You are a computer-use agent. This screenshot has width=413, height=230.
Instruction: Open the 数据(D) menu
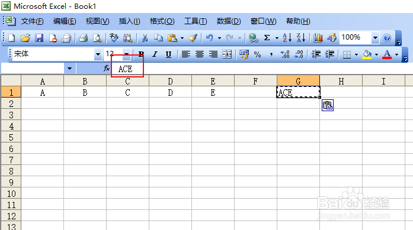click(229, 21)
